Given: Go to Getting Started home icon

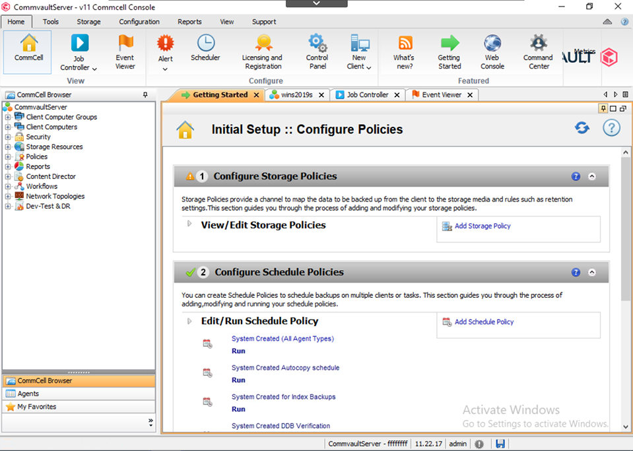Looking at the screenshot, I should click(x=185, y=129).
